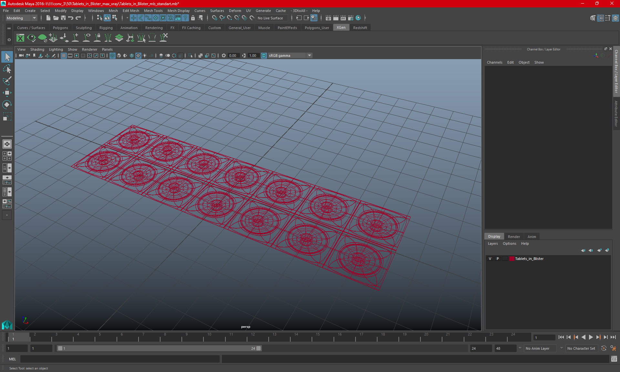Open the No Anim Layer dropdown arrow
Viewport: 620px width, 372px height.
point(520,348)
